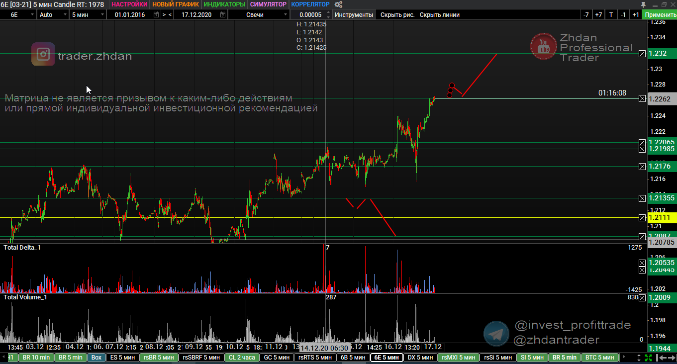Toggle the 1.2176 level line box
The image size is (677, 364).
(642, 167)
